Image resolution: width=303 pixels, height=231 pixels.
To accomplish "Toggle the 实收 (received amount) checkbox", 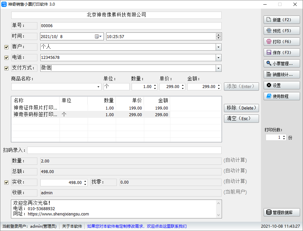I will click(6, 182).
